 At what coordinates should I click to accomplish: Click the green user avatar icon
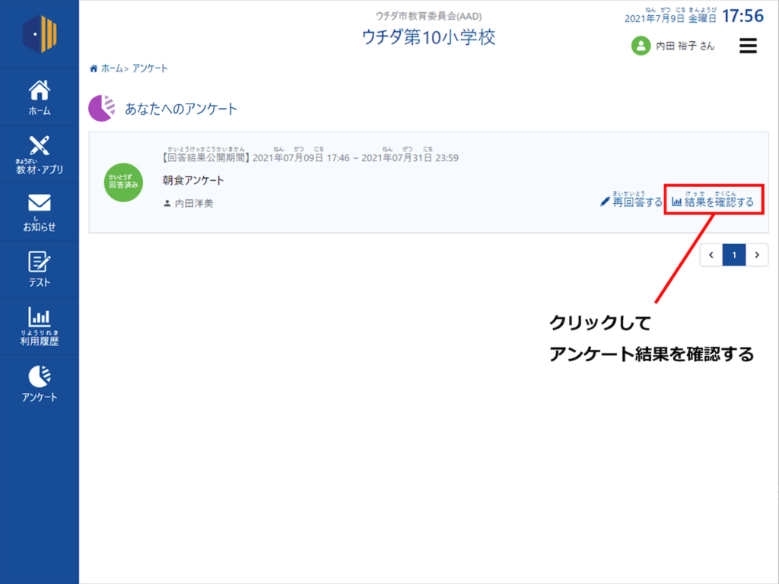(641, 46)
